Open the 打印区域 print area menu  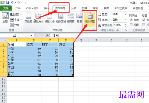61,19
